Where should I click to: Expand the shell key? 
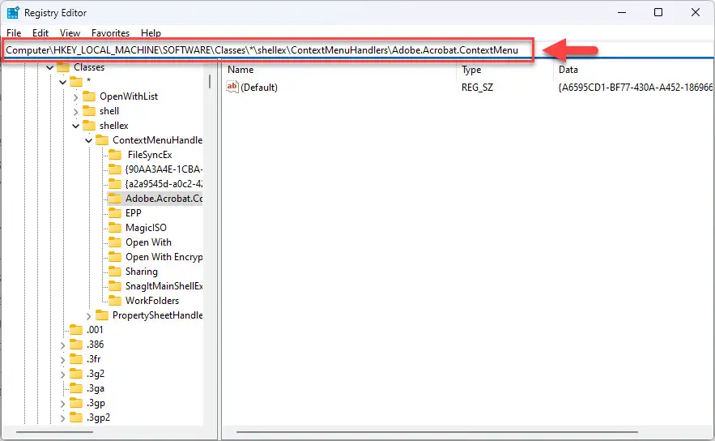75,111
